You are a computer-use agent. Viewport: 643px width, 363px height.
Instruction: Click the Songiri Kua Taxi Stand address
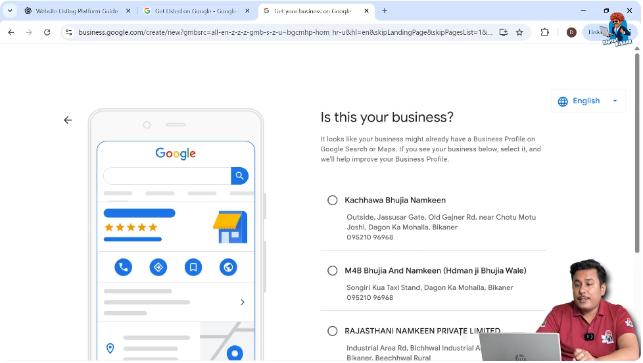(430, 287)
